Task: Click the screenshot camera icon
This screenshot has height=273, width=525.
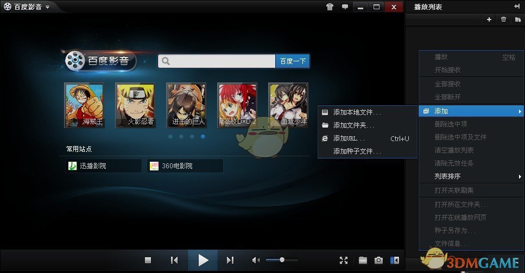Action: [x=379, y=261]
